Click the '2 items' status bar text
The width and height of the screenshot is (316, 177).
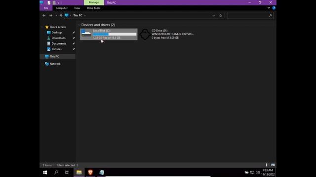pyautogui.click(x=47, y=165)
